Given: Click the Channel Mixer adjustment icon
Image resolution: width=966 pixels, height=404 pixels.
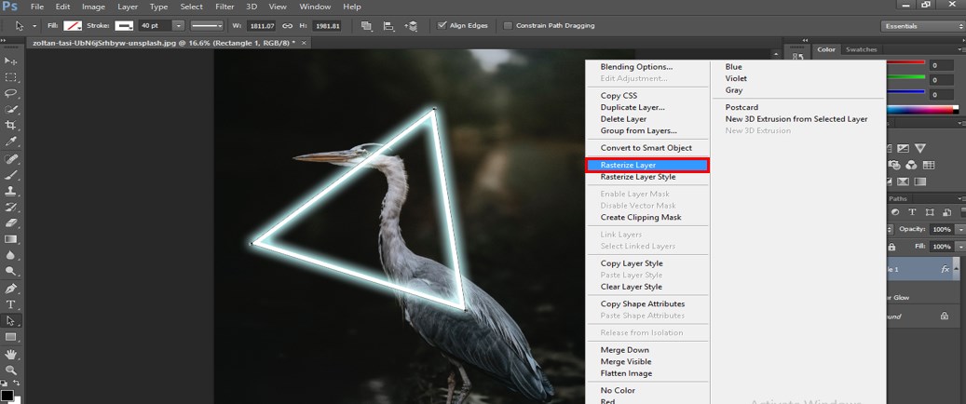Looking at the screenshot, I should (911, 165).
